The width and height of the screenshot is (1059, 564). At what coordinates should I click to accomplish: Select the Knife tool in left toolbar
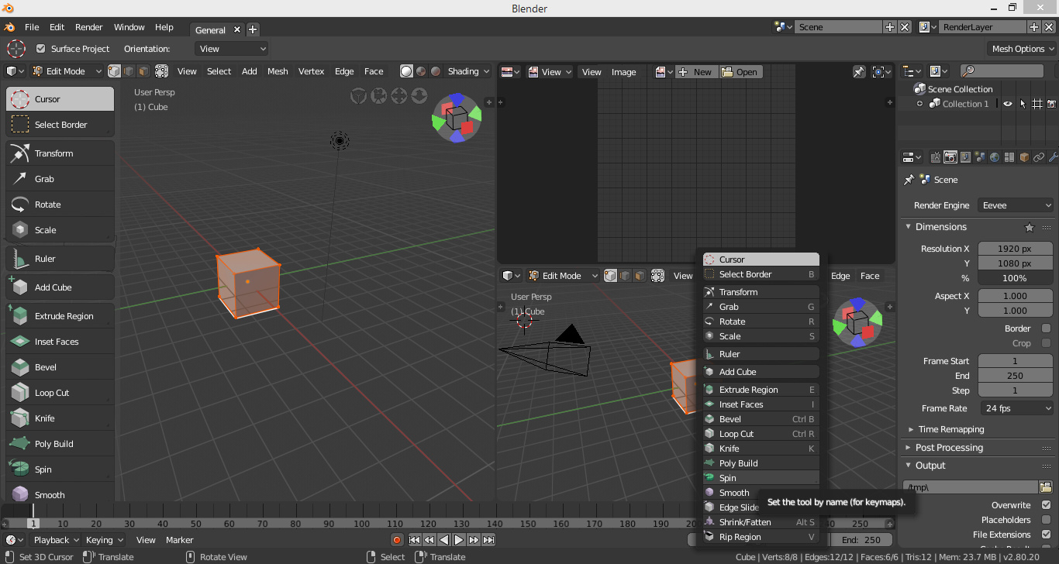(60, 418)
